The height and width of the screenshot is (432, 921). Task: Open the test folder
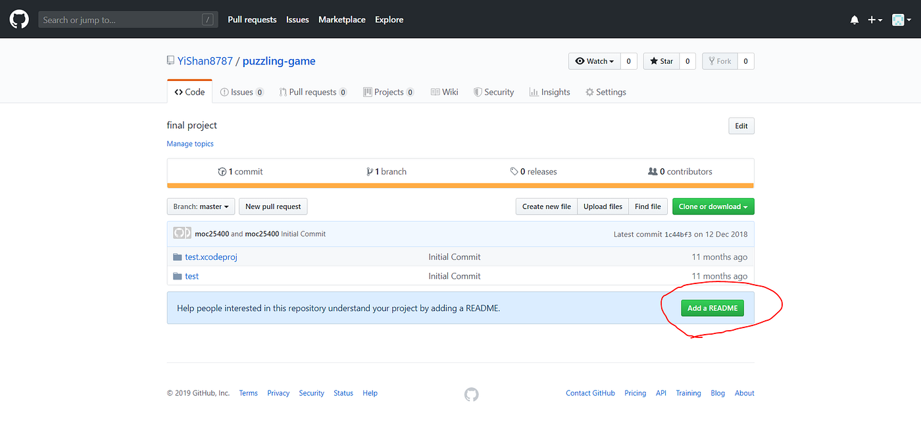[191, 276]
